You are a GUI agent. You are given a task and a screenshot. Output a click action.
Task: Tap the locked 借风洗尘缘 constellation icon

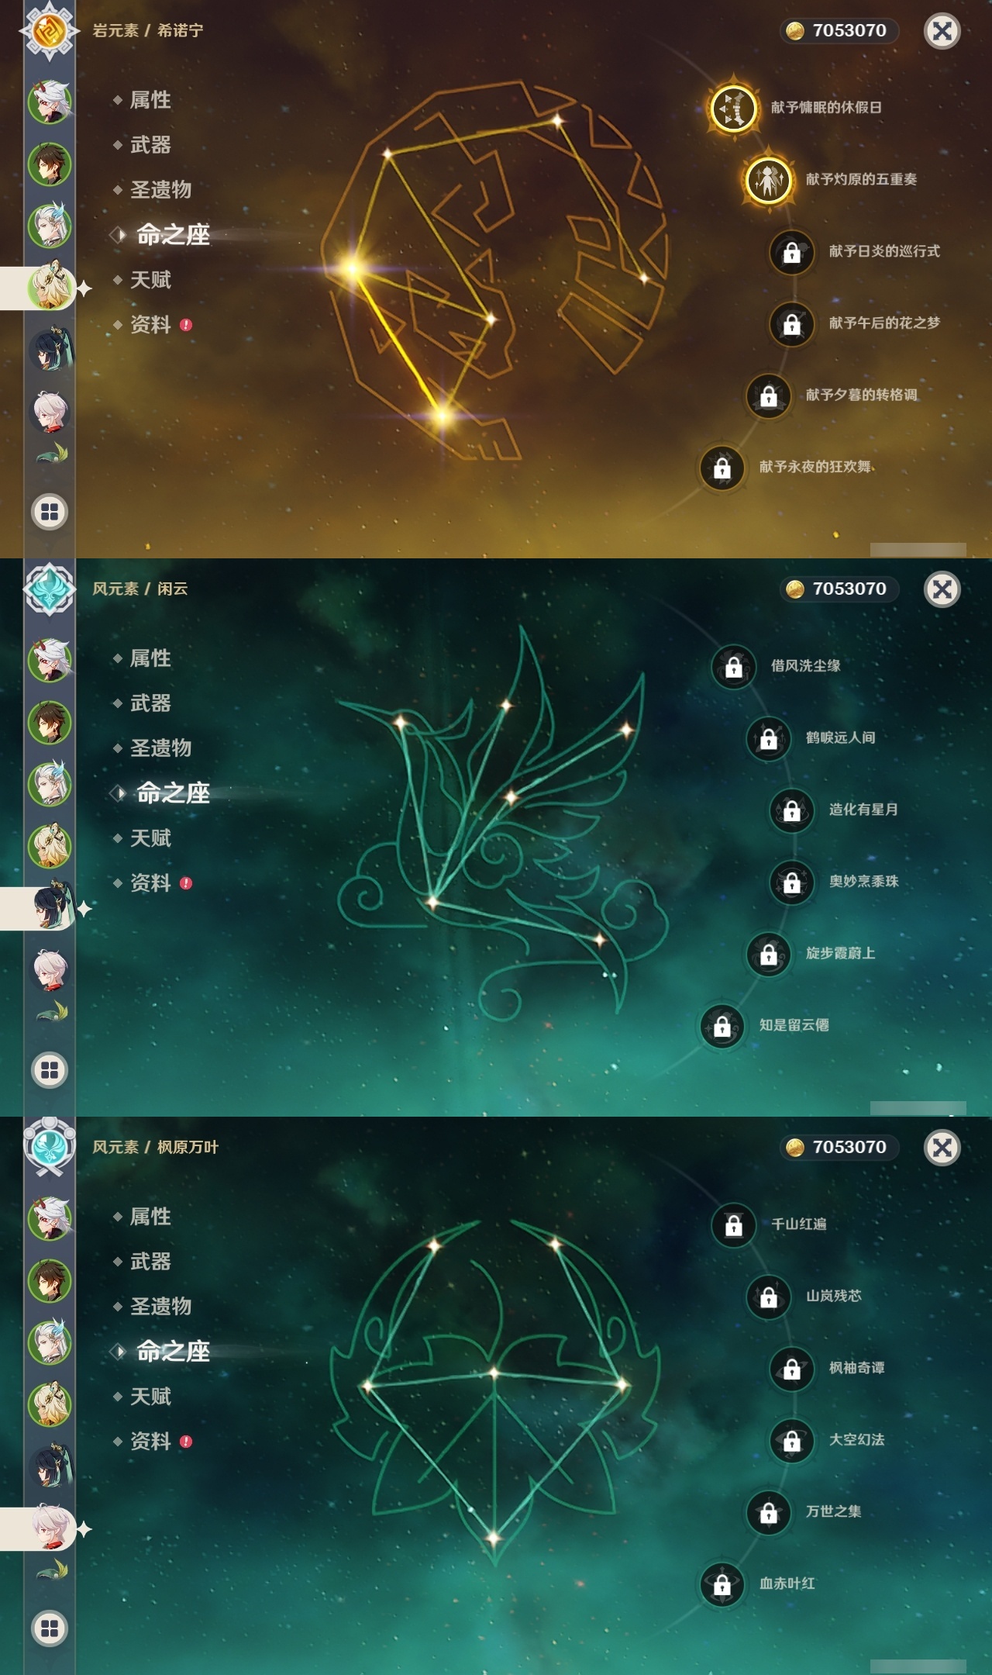tap(733, 667)
